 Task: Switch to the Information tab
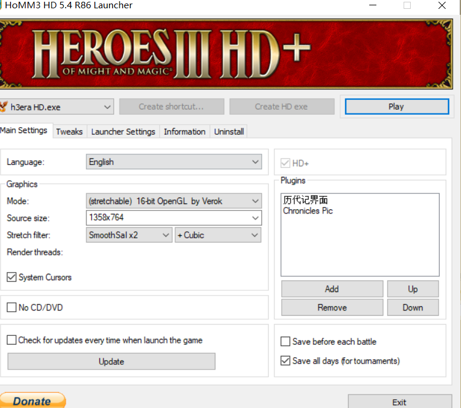tap(185, 132)
